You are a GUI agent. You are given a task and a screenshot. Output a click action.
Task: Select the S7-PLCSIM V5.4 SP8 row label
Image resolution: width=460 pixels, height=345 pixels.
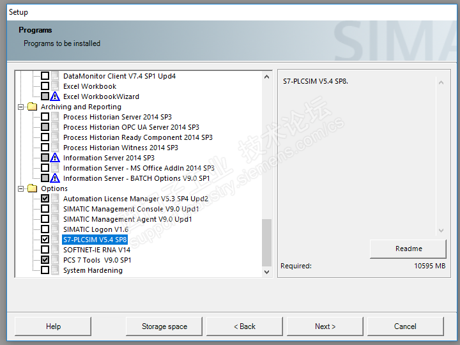tap(95, 240)
